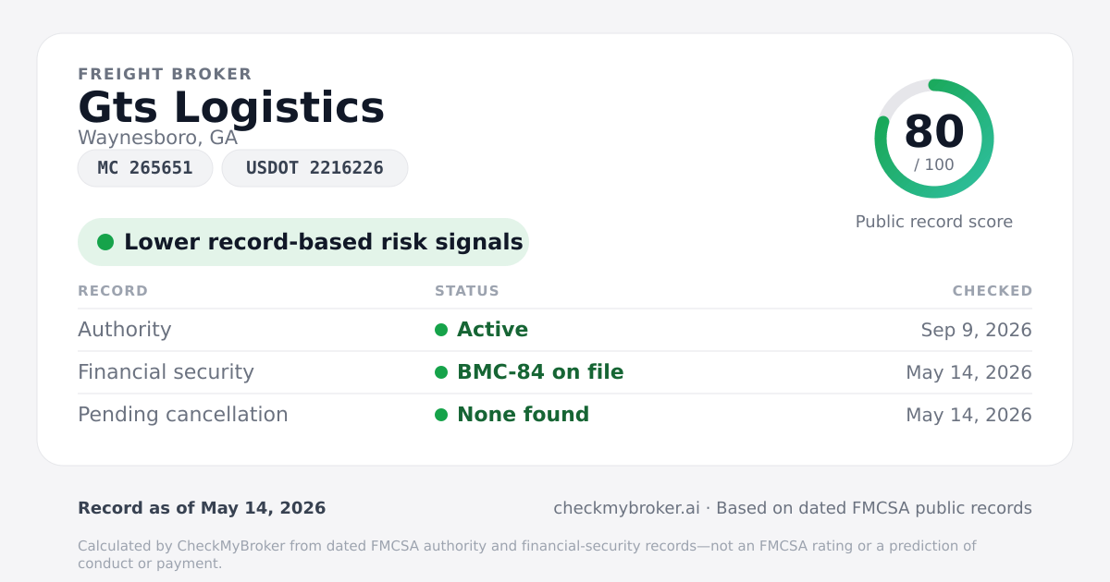This screenshot has height=582, width=1110.
Task: Click the Lower record-based risk signals pill
Action: pyautogui.click(x=303, y=242)
